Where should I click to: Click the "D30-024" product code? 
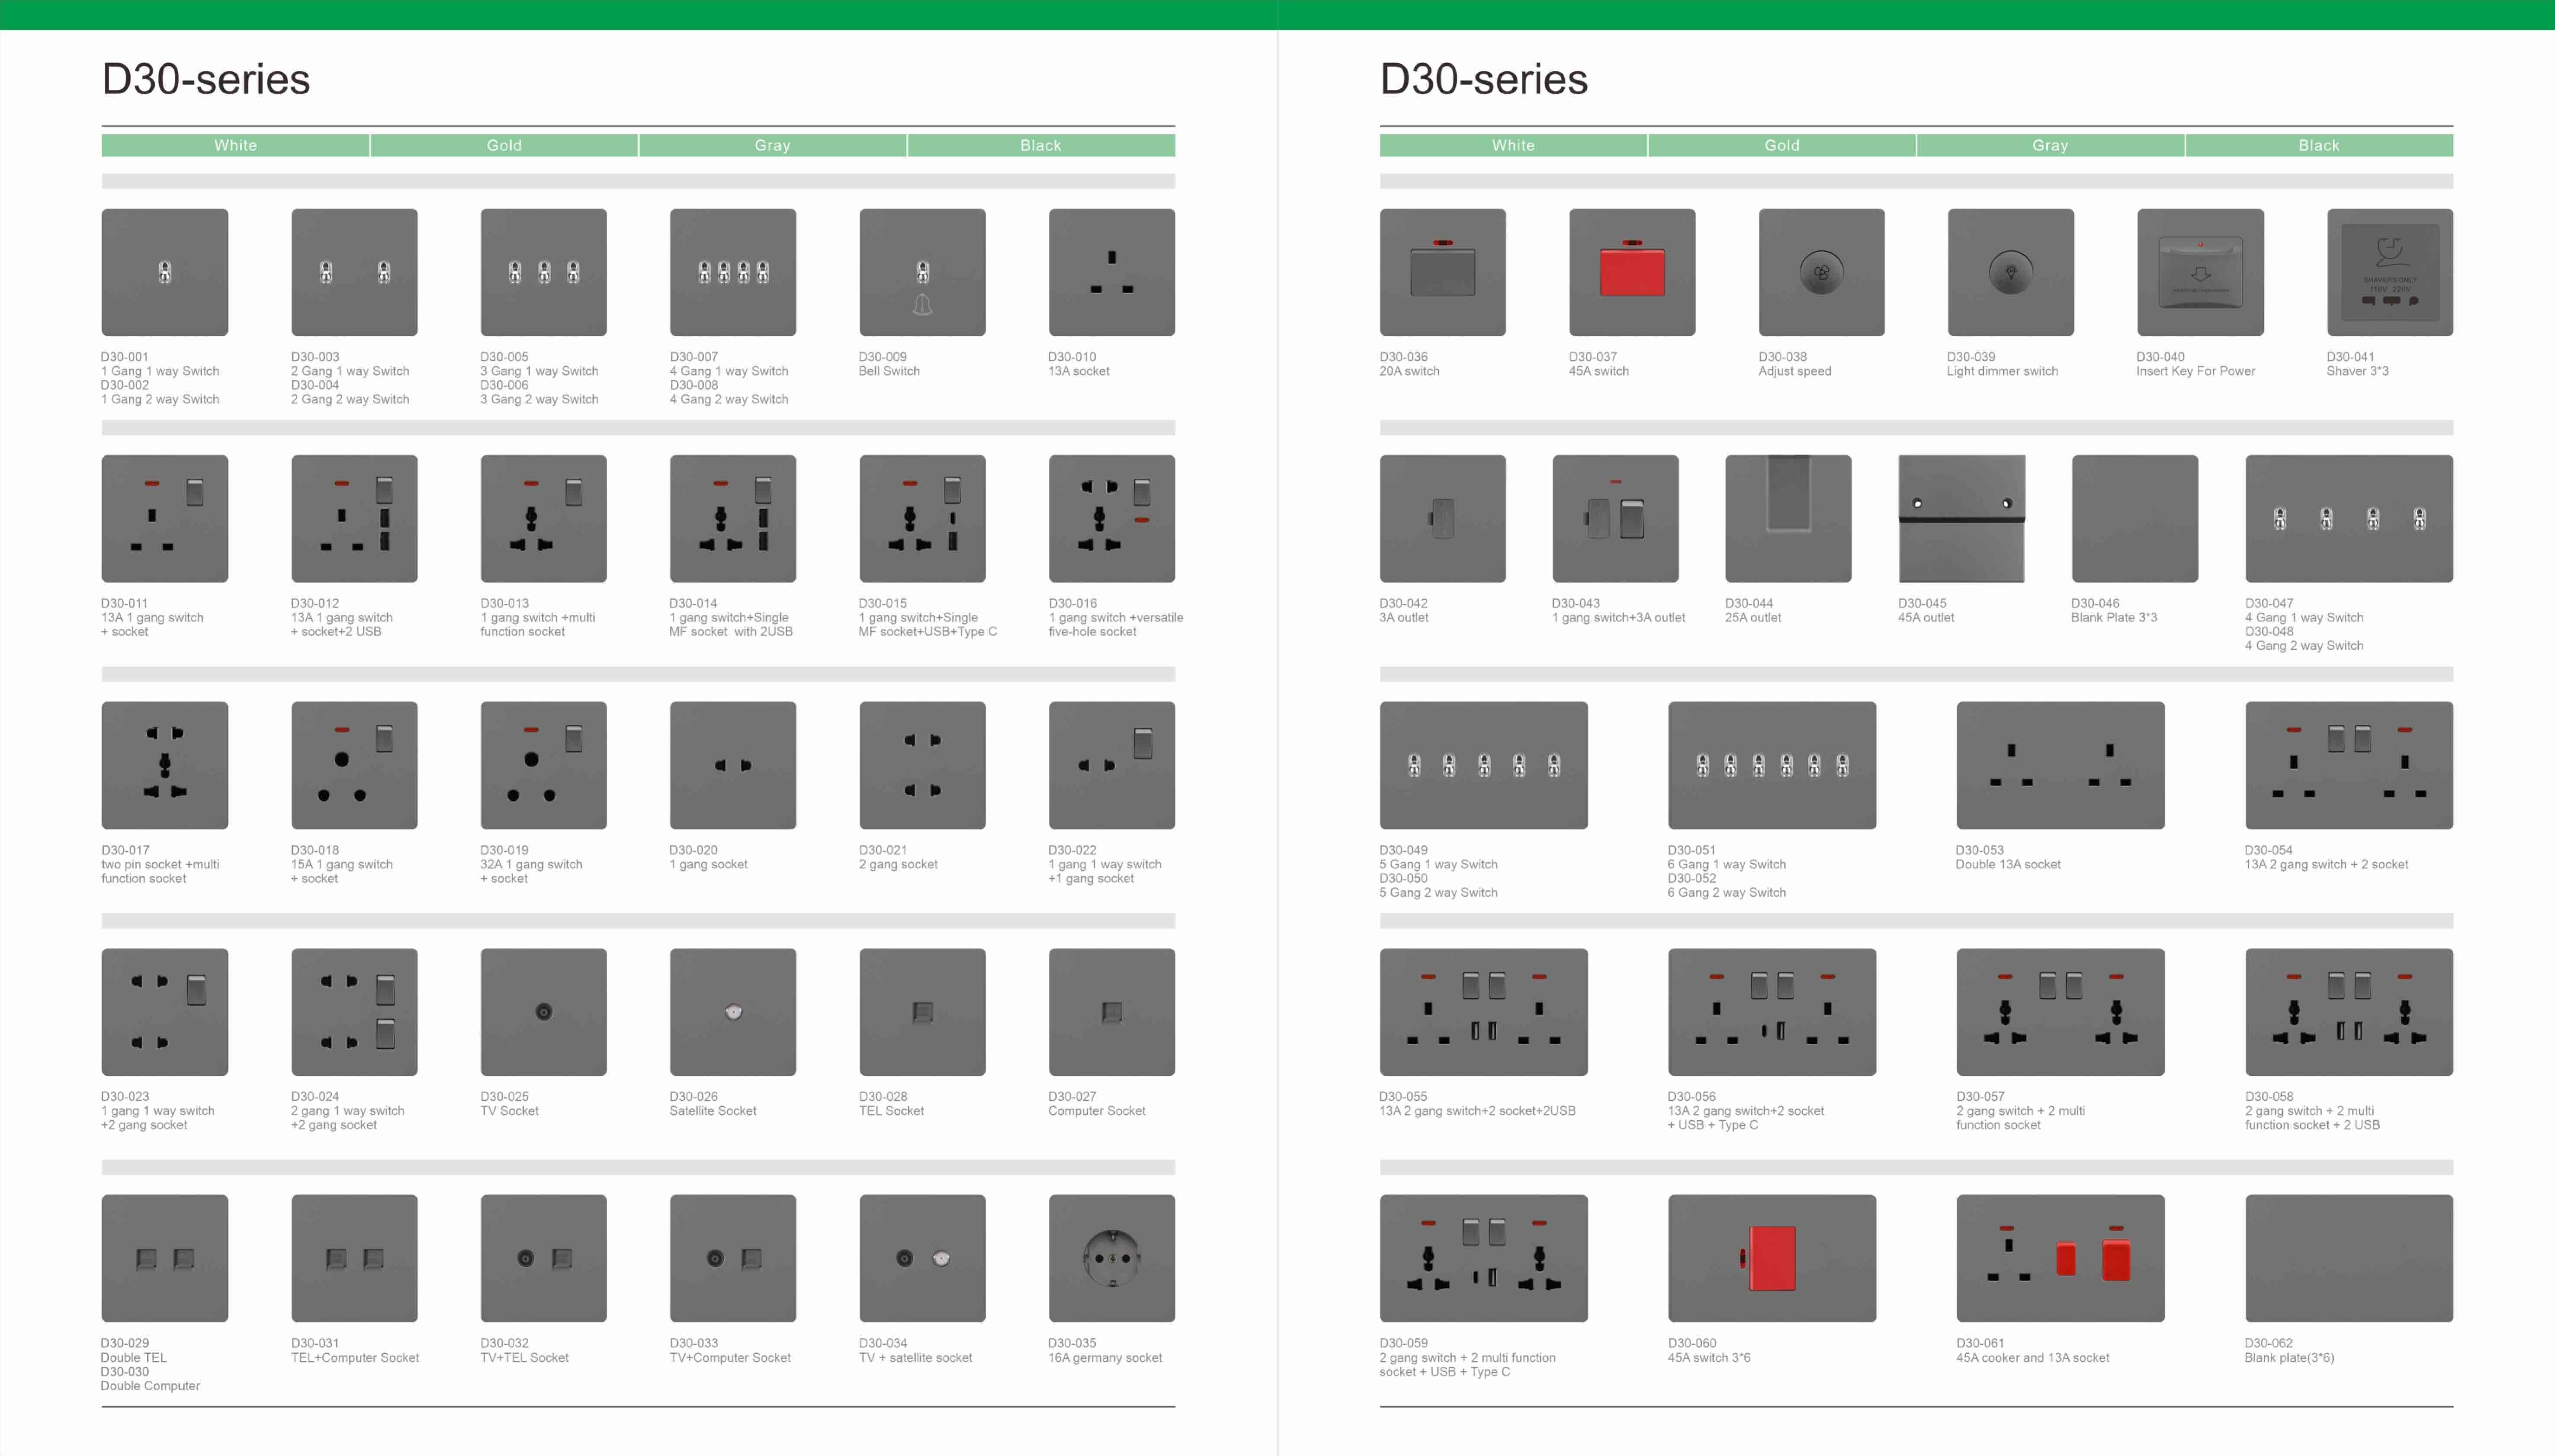tap(315, 1097)
